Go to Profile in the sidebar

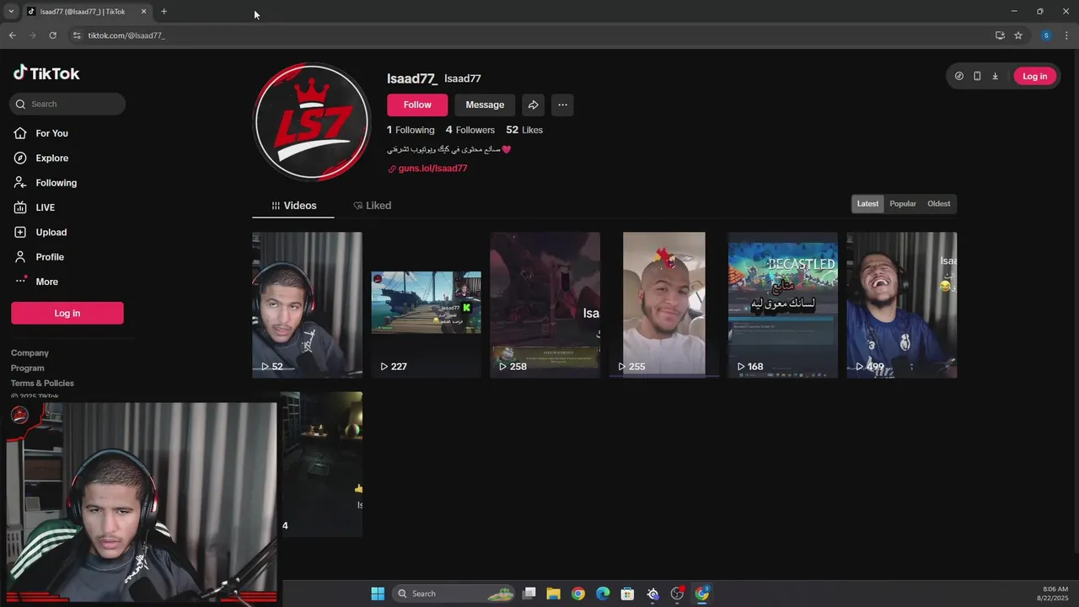50,257
